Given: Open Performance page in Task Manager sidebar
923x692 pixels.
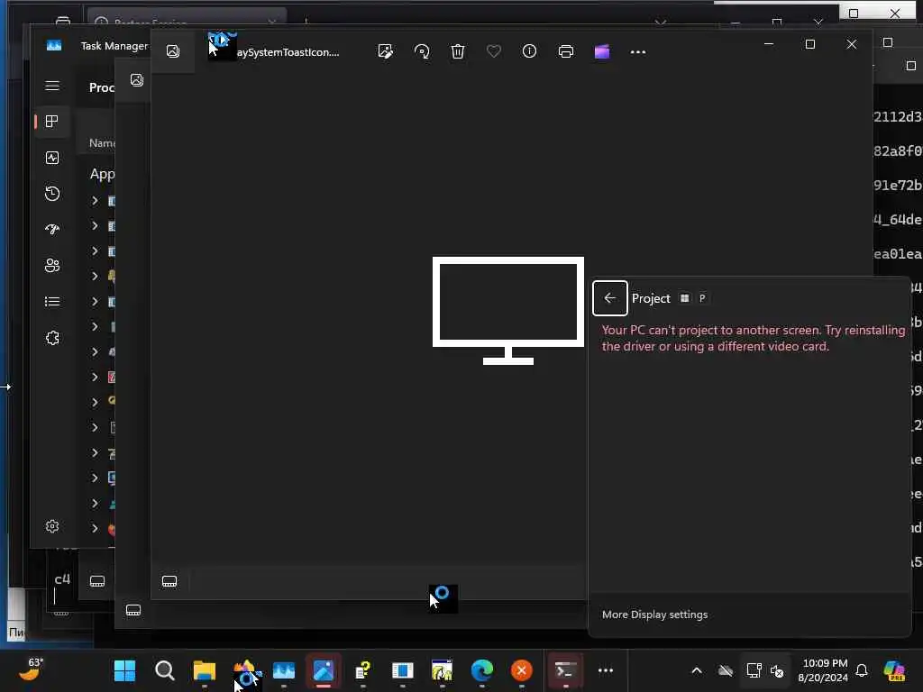Looking at the screenshot, I should (x=51, y=158).
